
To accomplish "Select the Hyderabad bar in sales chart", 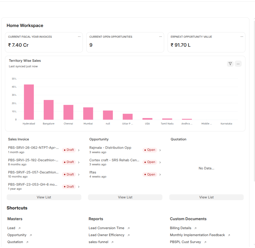I will click(x=29, y=102).
